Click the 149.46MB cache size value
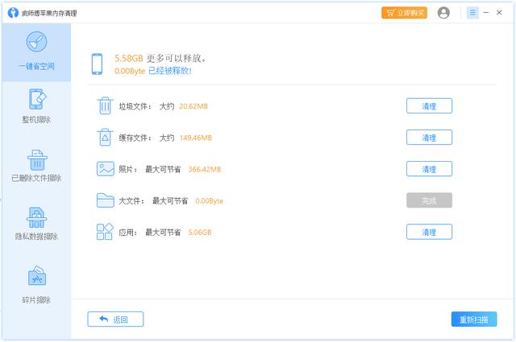 coord(195,138)
